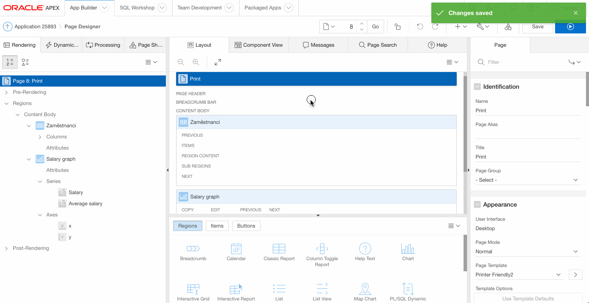589x303 pixels.
Task: Click the Expand layout arrows icon
Action: (218, 62)
